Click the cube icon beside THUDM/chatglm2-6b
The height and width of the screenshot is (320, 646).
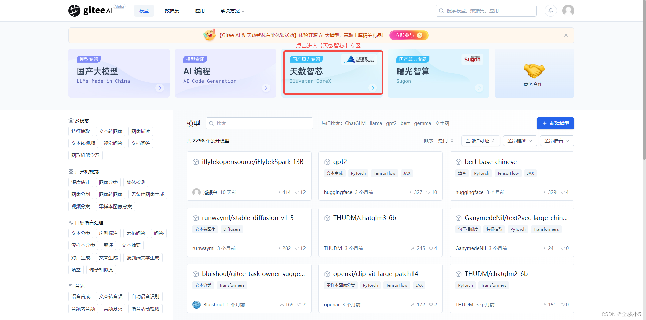[458, 274]
